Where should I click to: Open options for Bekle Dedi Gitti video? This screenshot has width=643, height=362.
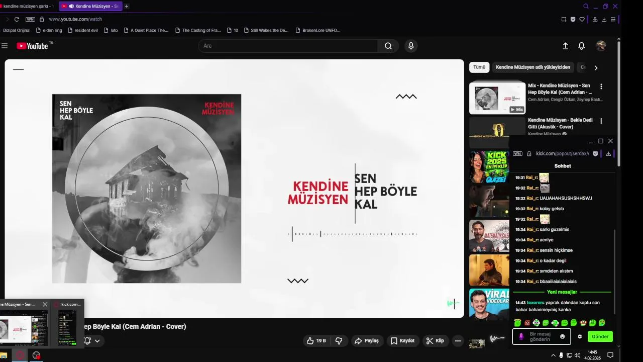coord(601,121)
